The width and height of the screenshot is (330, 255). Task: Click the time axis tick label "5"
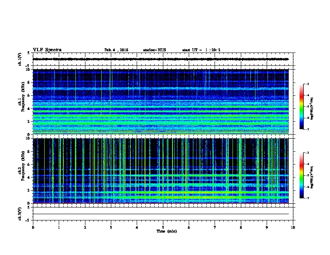pos(163,227)
